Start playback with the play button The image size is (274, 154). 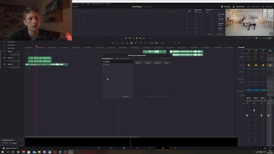point(133,38)
